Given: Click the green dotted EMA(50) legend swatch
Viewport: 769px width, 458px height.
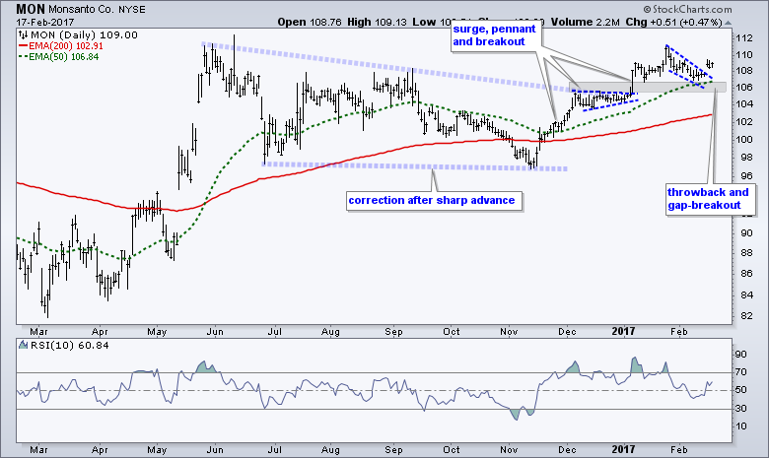Looking at the screenshot, I should pos(24,57).
